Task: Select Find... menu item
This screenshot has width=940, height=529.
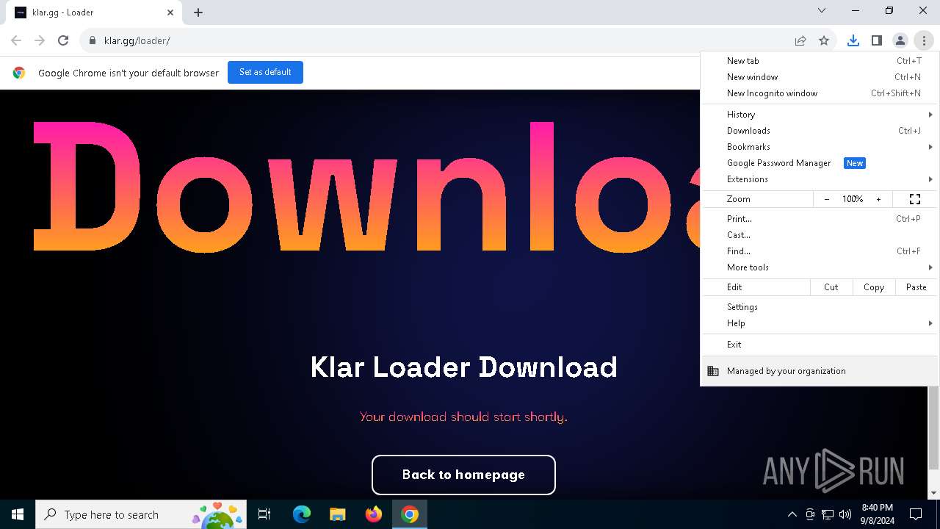Action: point(819,251)
